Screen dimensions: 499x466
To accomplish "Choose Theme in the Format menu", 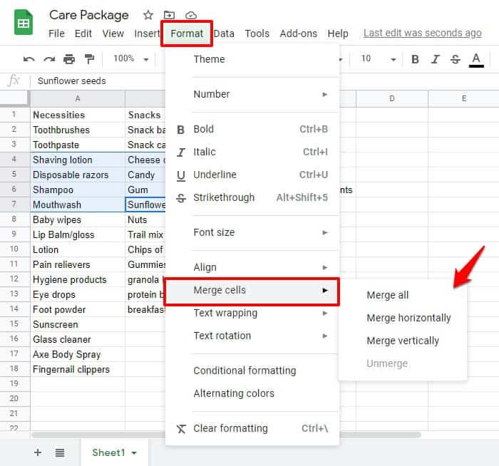I will 252,59.
